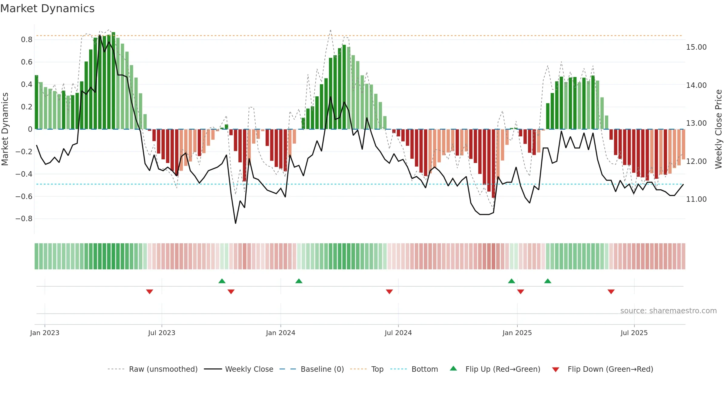Click the 15.00 price tick on the right axis
This screenshot has width=727, height=409.
coord(696,47)
